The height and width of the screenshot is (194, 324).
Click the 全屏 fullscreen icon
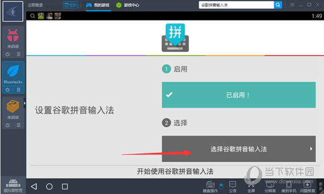click(x=251, y=186)
